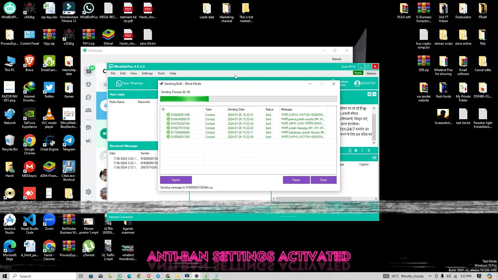This screenshot has width=498, height=280.
Task: Click the REGISTER user icon in WhatBotPlus
Action: tap(357, 83)
